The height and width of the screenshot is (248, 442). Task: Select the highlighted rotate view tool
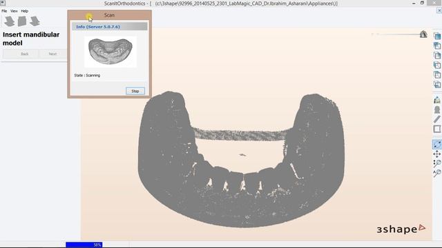pyautogui.click(x=437, y=144)
